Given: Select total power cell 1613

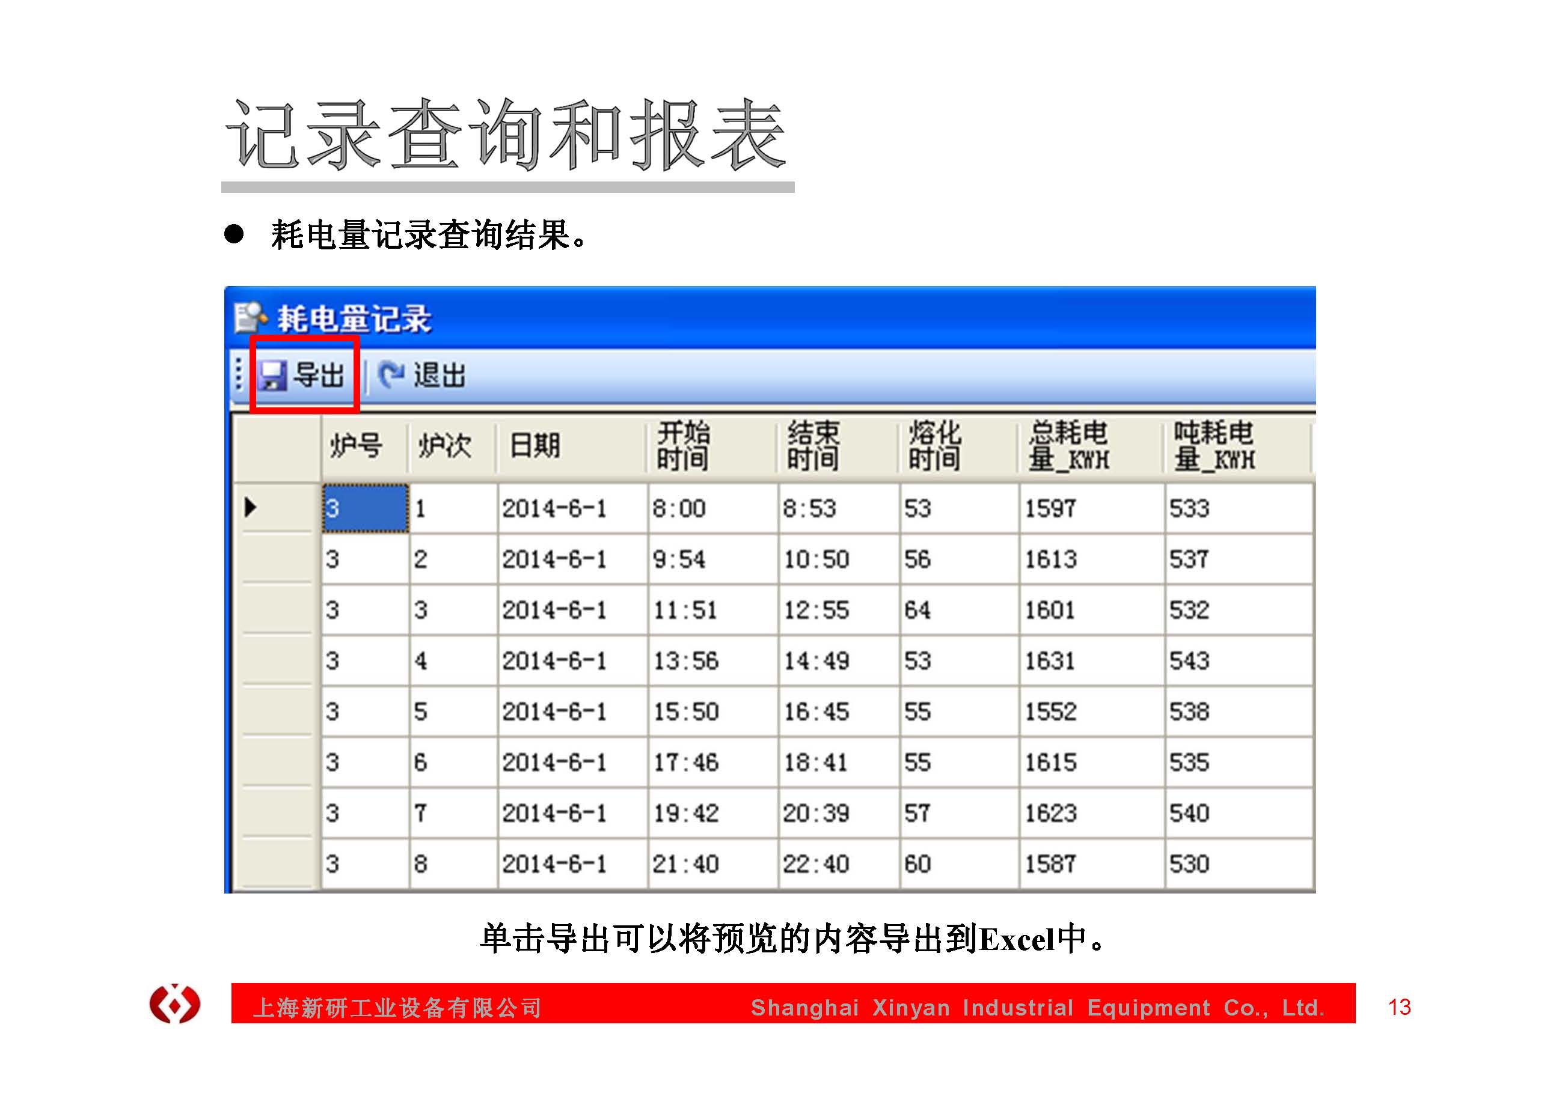Looking at the screenshot, I should coord(1092,559).
